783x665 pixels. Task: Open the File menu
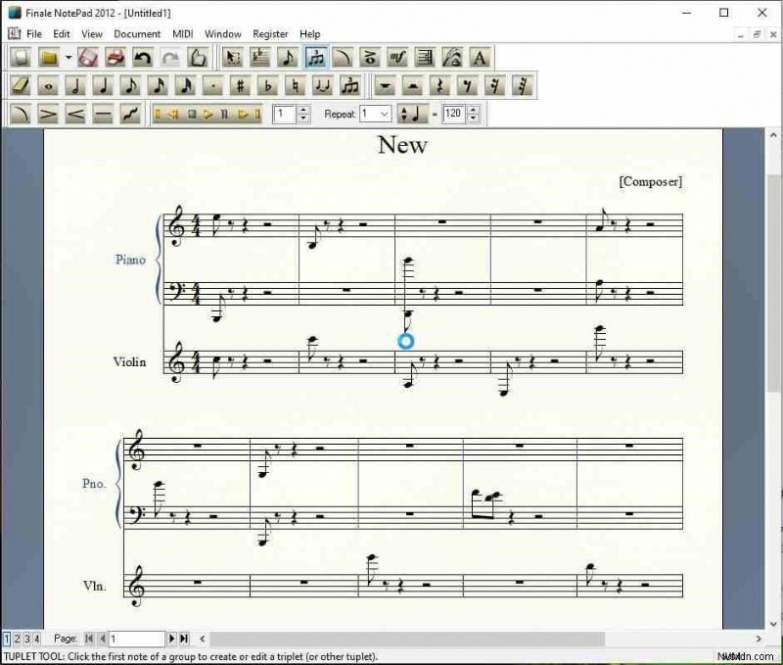point(34,34)
